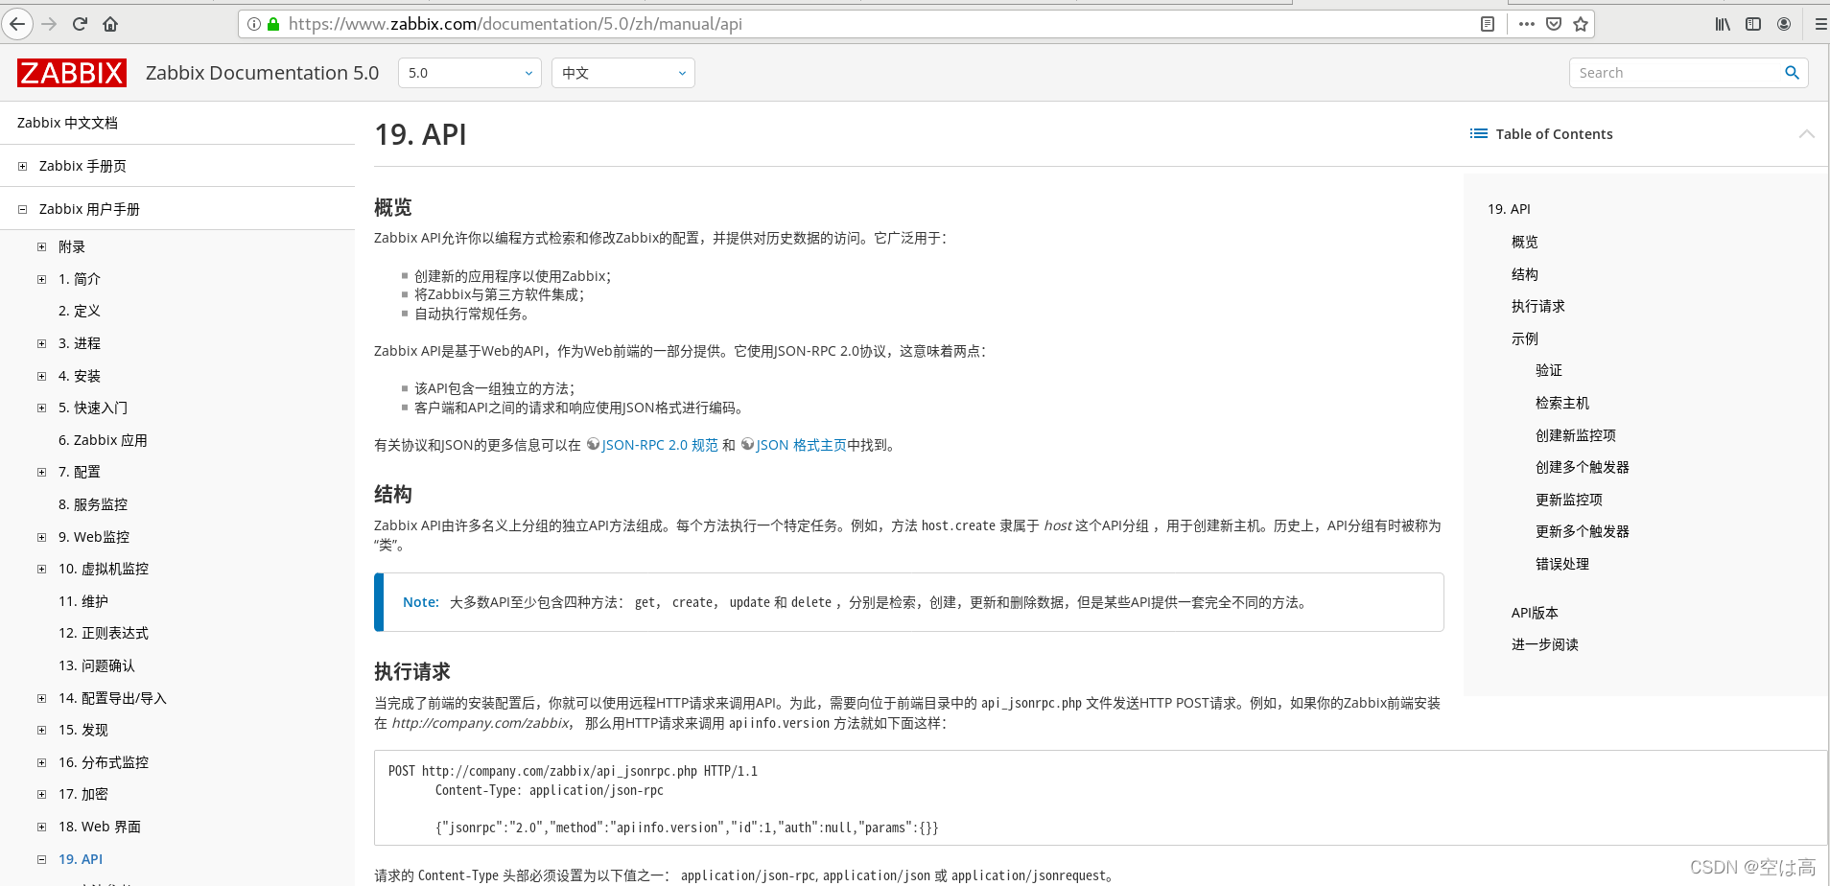Expand the 附录 tree node
Image resolution: width=1830 pixels, height=886 pixels.
tap(41, 246)
